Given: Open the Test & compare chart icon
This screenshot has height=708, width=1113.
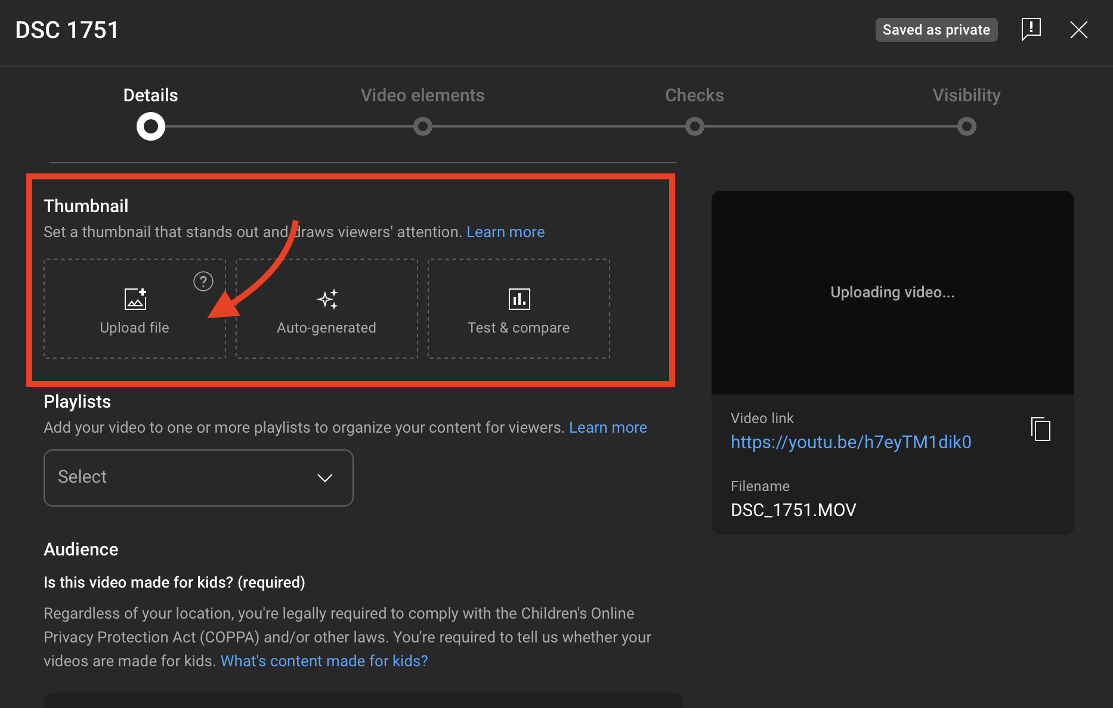Looking at the screenshot, I should [519, 299].
